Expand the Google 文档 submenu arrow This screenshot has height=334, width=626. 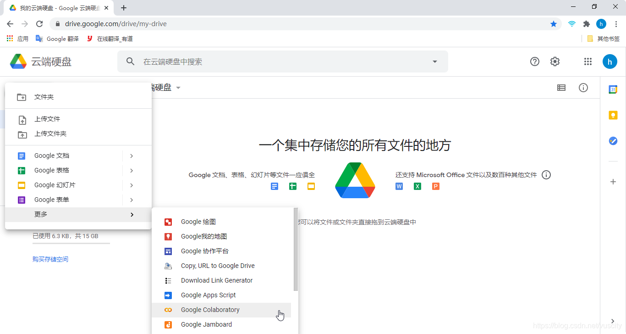coord(132,156)
